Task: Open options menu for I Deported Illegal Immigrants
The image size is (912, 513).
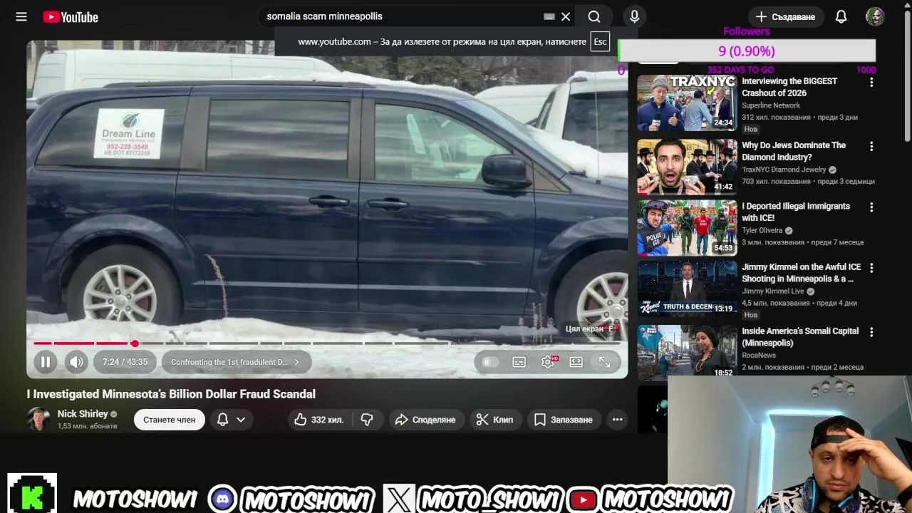Action: [871, 208]
